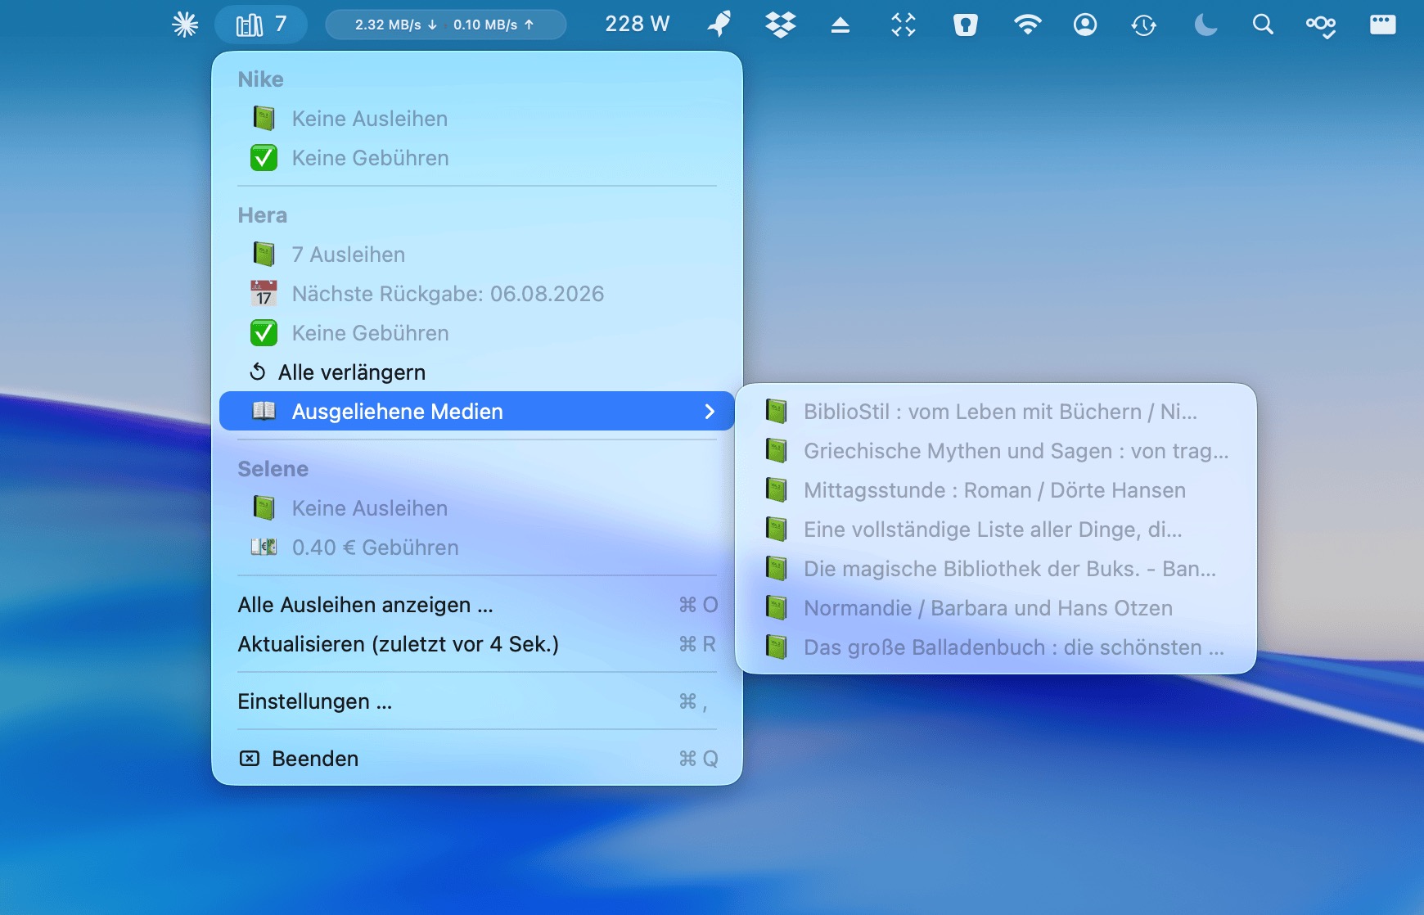Viewport: 1424px width, 915px height.
Task: Click the Nike account header
Action: 260,79
